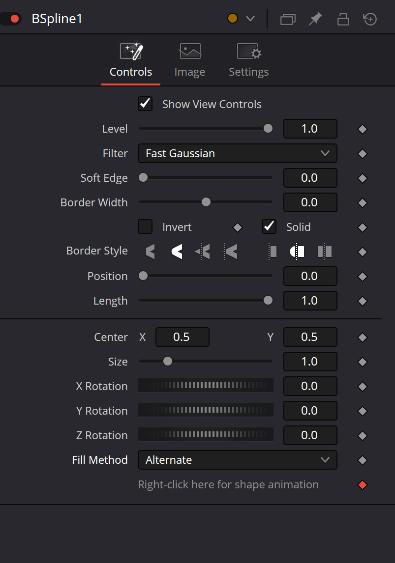Open the tile color dropdown chevron
The image size is (395, 563).
point(250,19)
